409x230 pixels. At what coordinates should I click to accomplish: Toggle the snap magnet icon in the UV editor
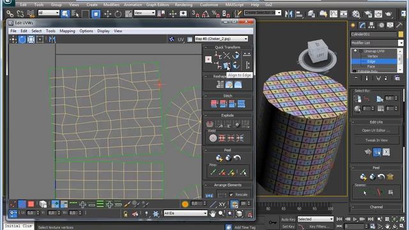pos(250,215)
